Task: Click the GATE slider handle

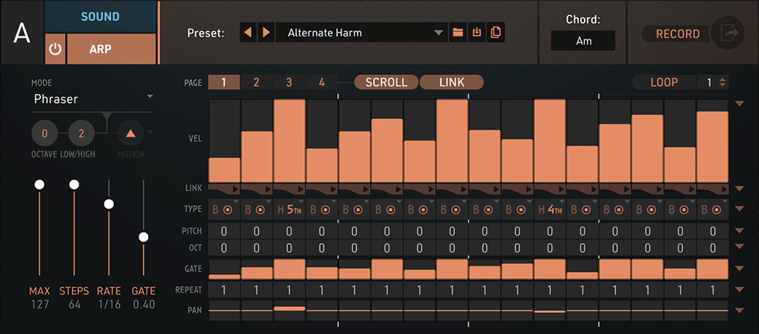Action: click(x=144, y=237)
